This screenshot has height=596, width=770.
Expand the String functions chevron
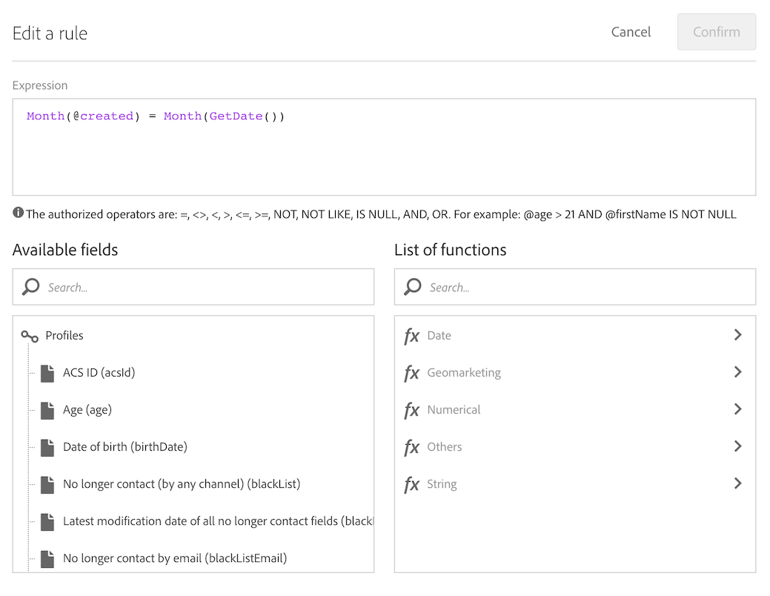pyautogui.click(x=737, y=483)
